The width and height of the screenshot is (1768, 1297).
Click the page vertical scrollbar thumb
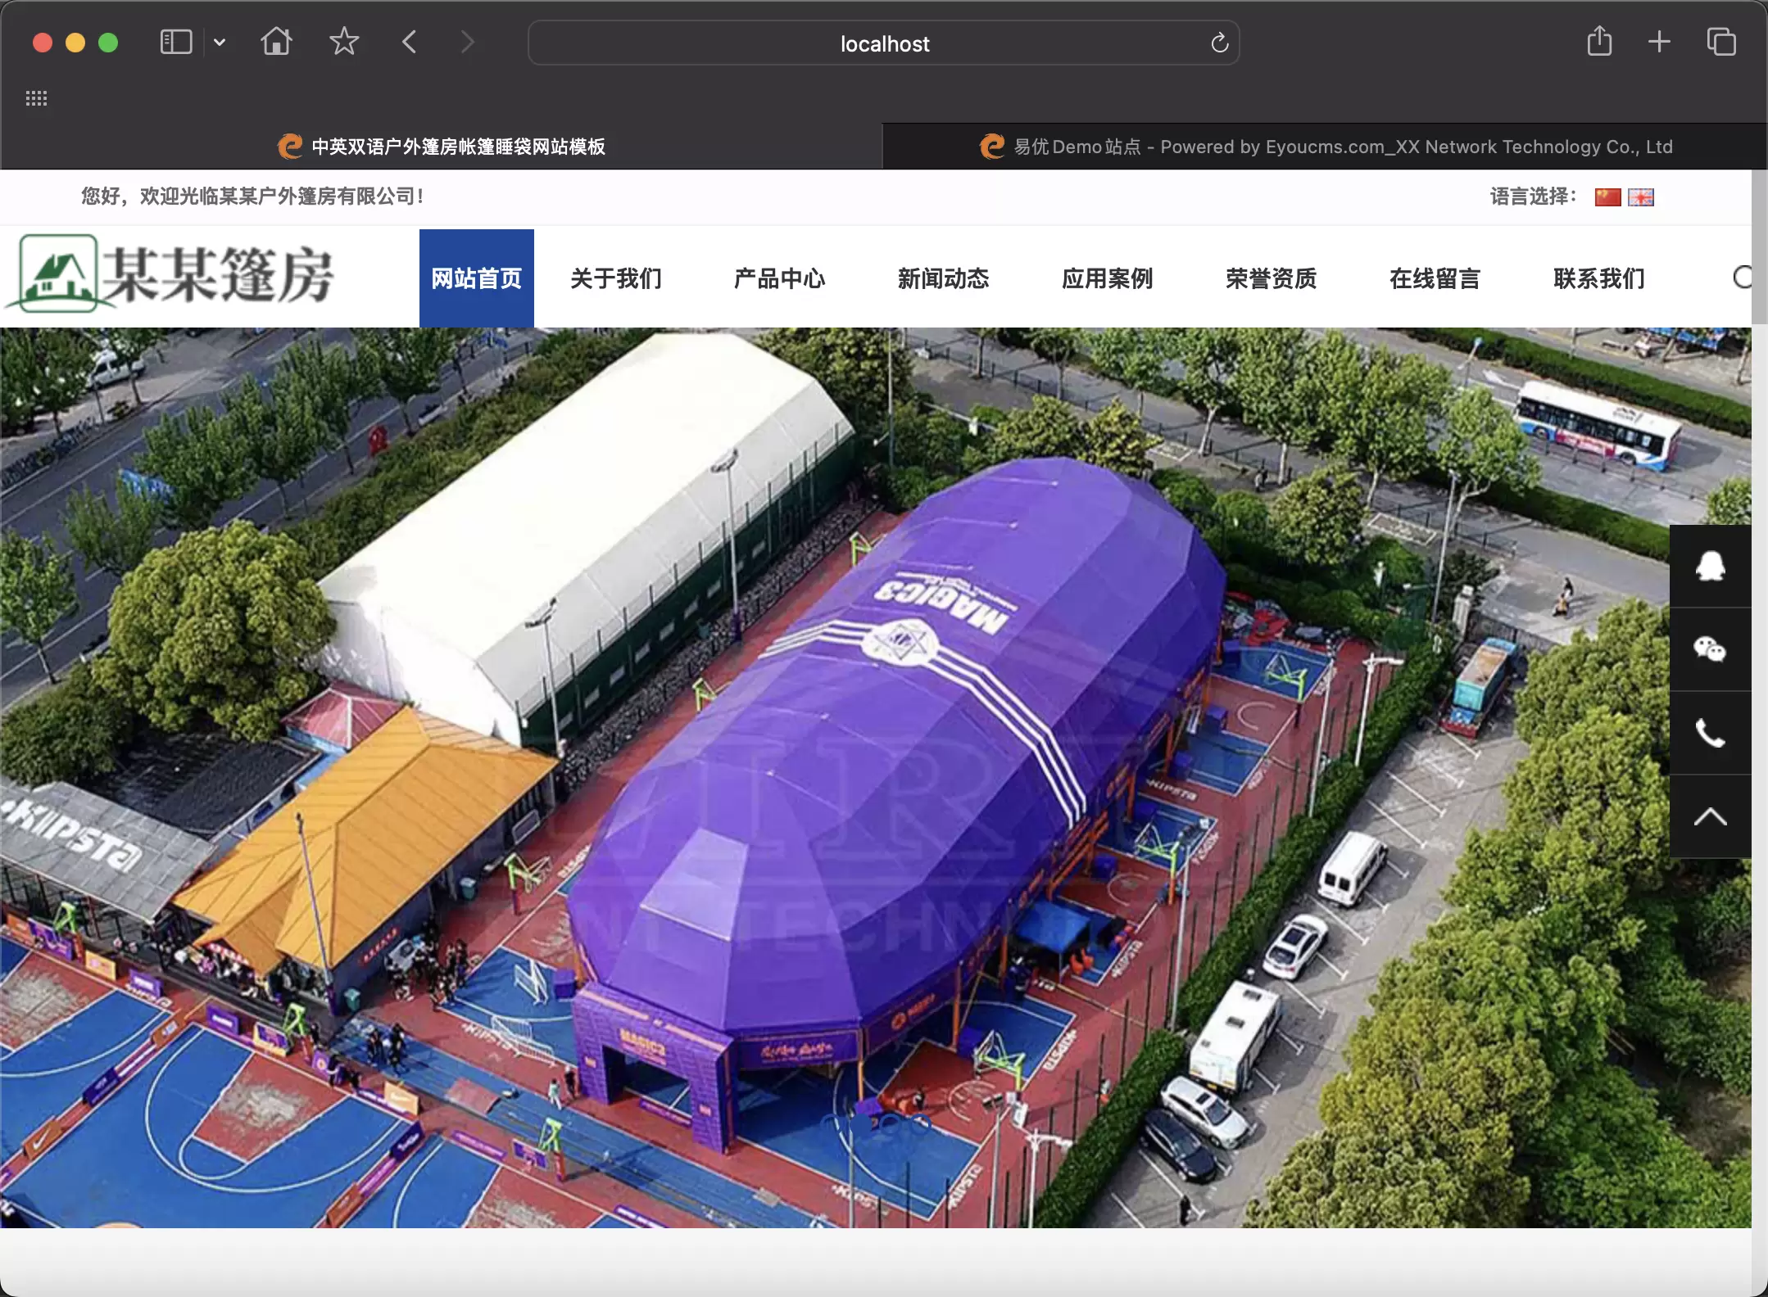(1759, 246)
